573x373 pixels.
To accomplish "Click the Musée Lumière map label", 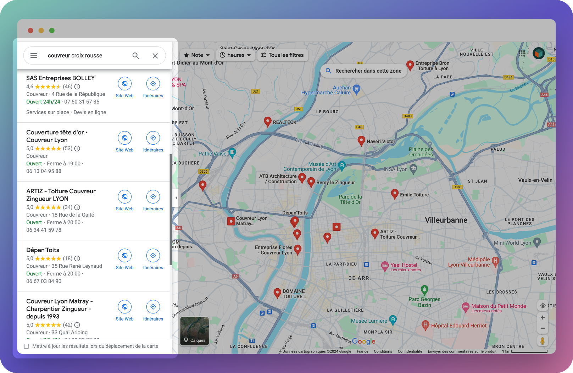I will tap(369, 321).
